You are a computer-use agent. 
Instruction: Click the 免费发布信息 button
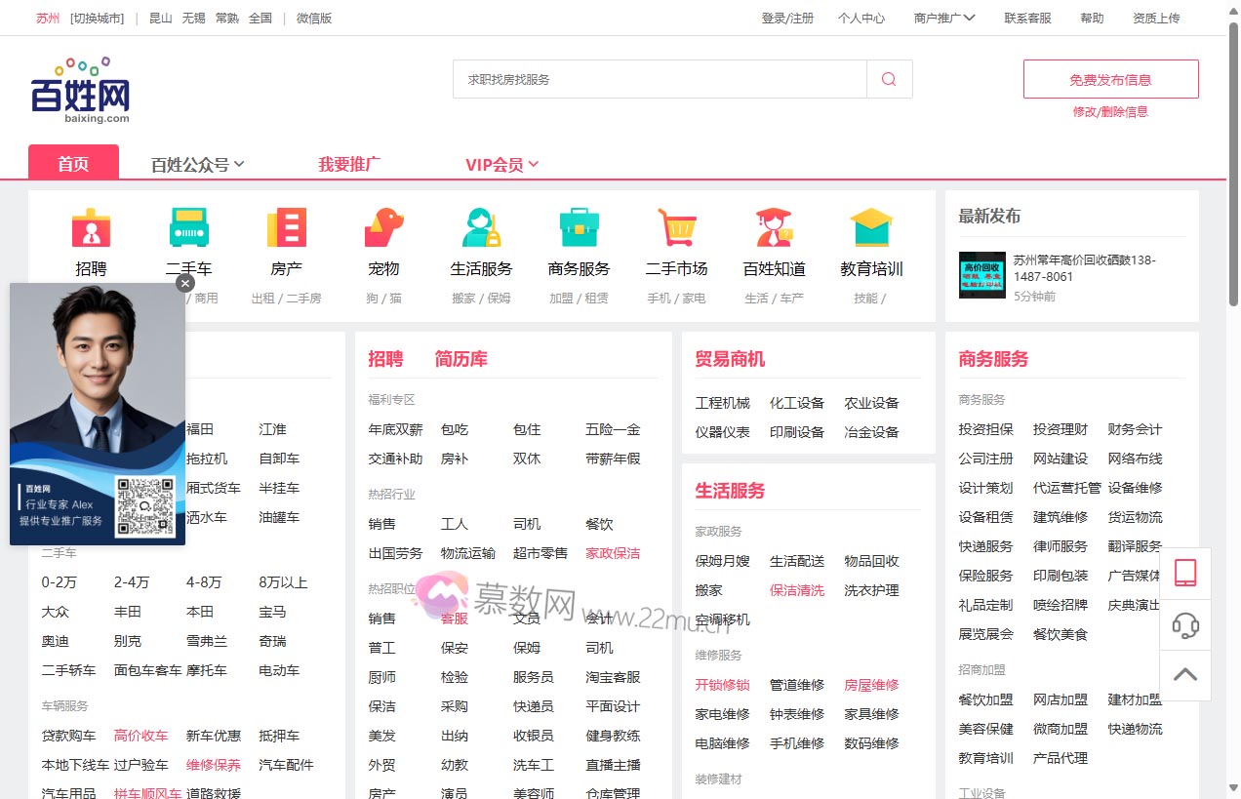click(1110, 78)
